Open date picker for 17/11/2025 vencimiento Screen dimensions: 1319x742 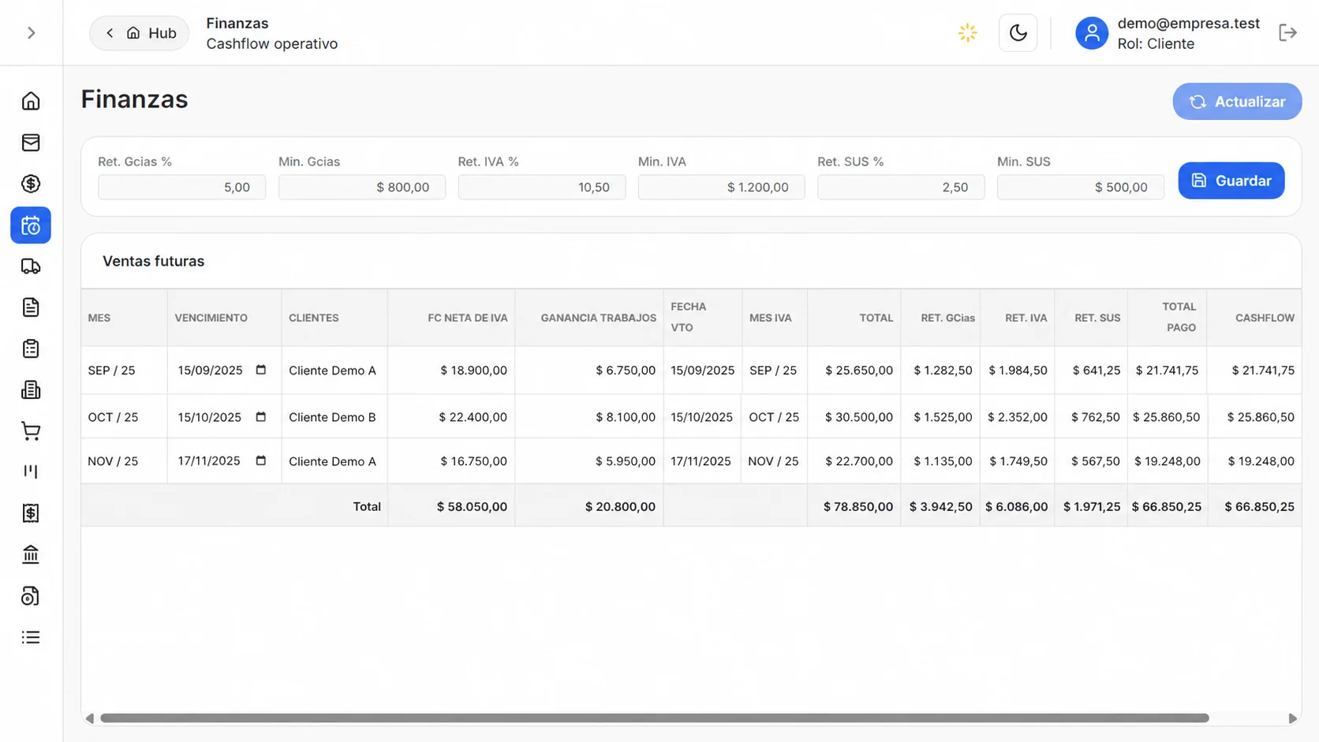[x=261, y=460]
